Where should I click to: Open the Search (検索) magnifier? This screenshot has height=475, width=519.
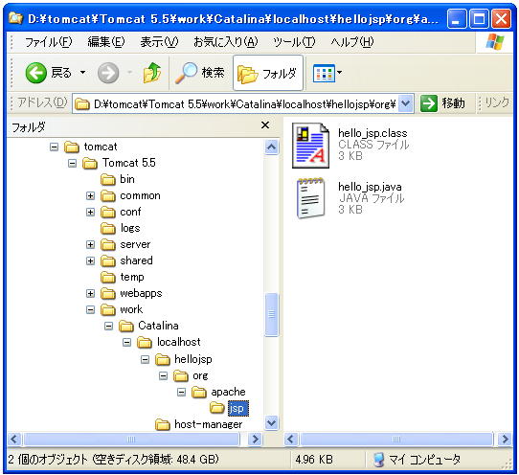pyautogui.click(x=186, y=73)
